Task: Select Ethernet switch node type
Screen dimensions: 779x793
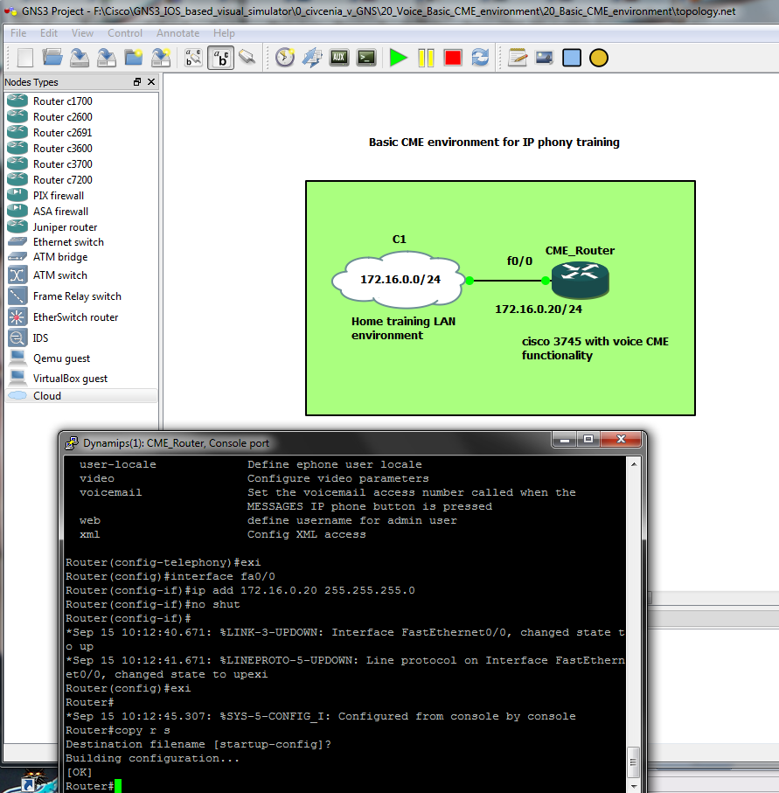Action: coord(81,242)
